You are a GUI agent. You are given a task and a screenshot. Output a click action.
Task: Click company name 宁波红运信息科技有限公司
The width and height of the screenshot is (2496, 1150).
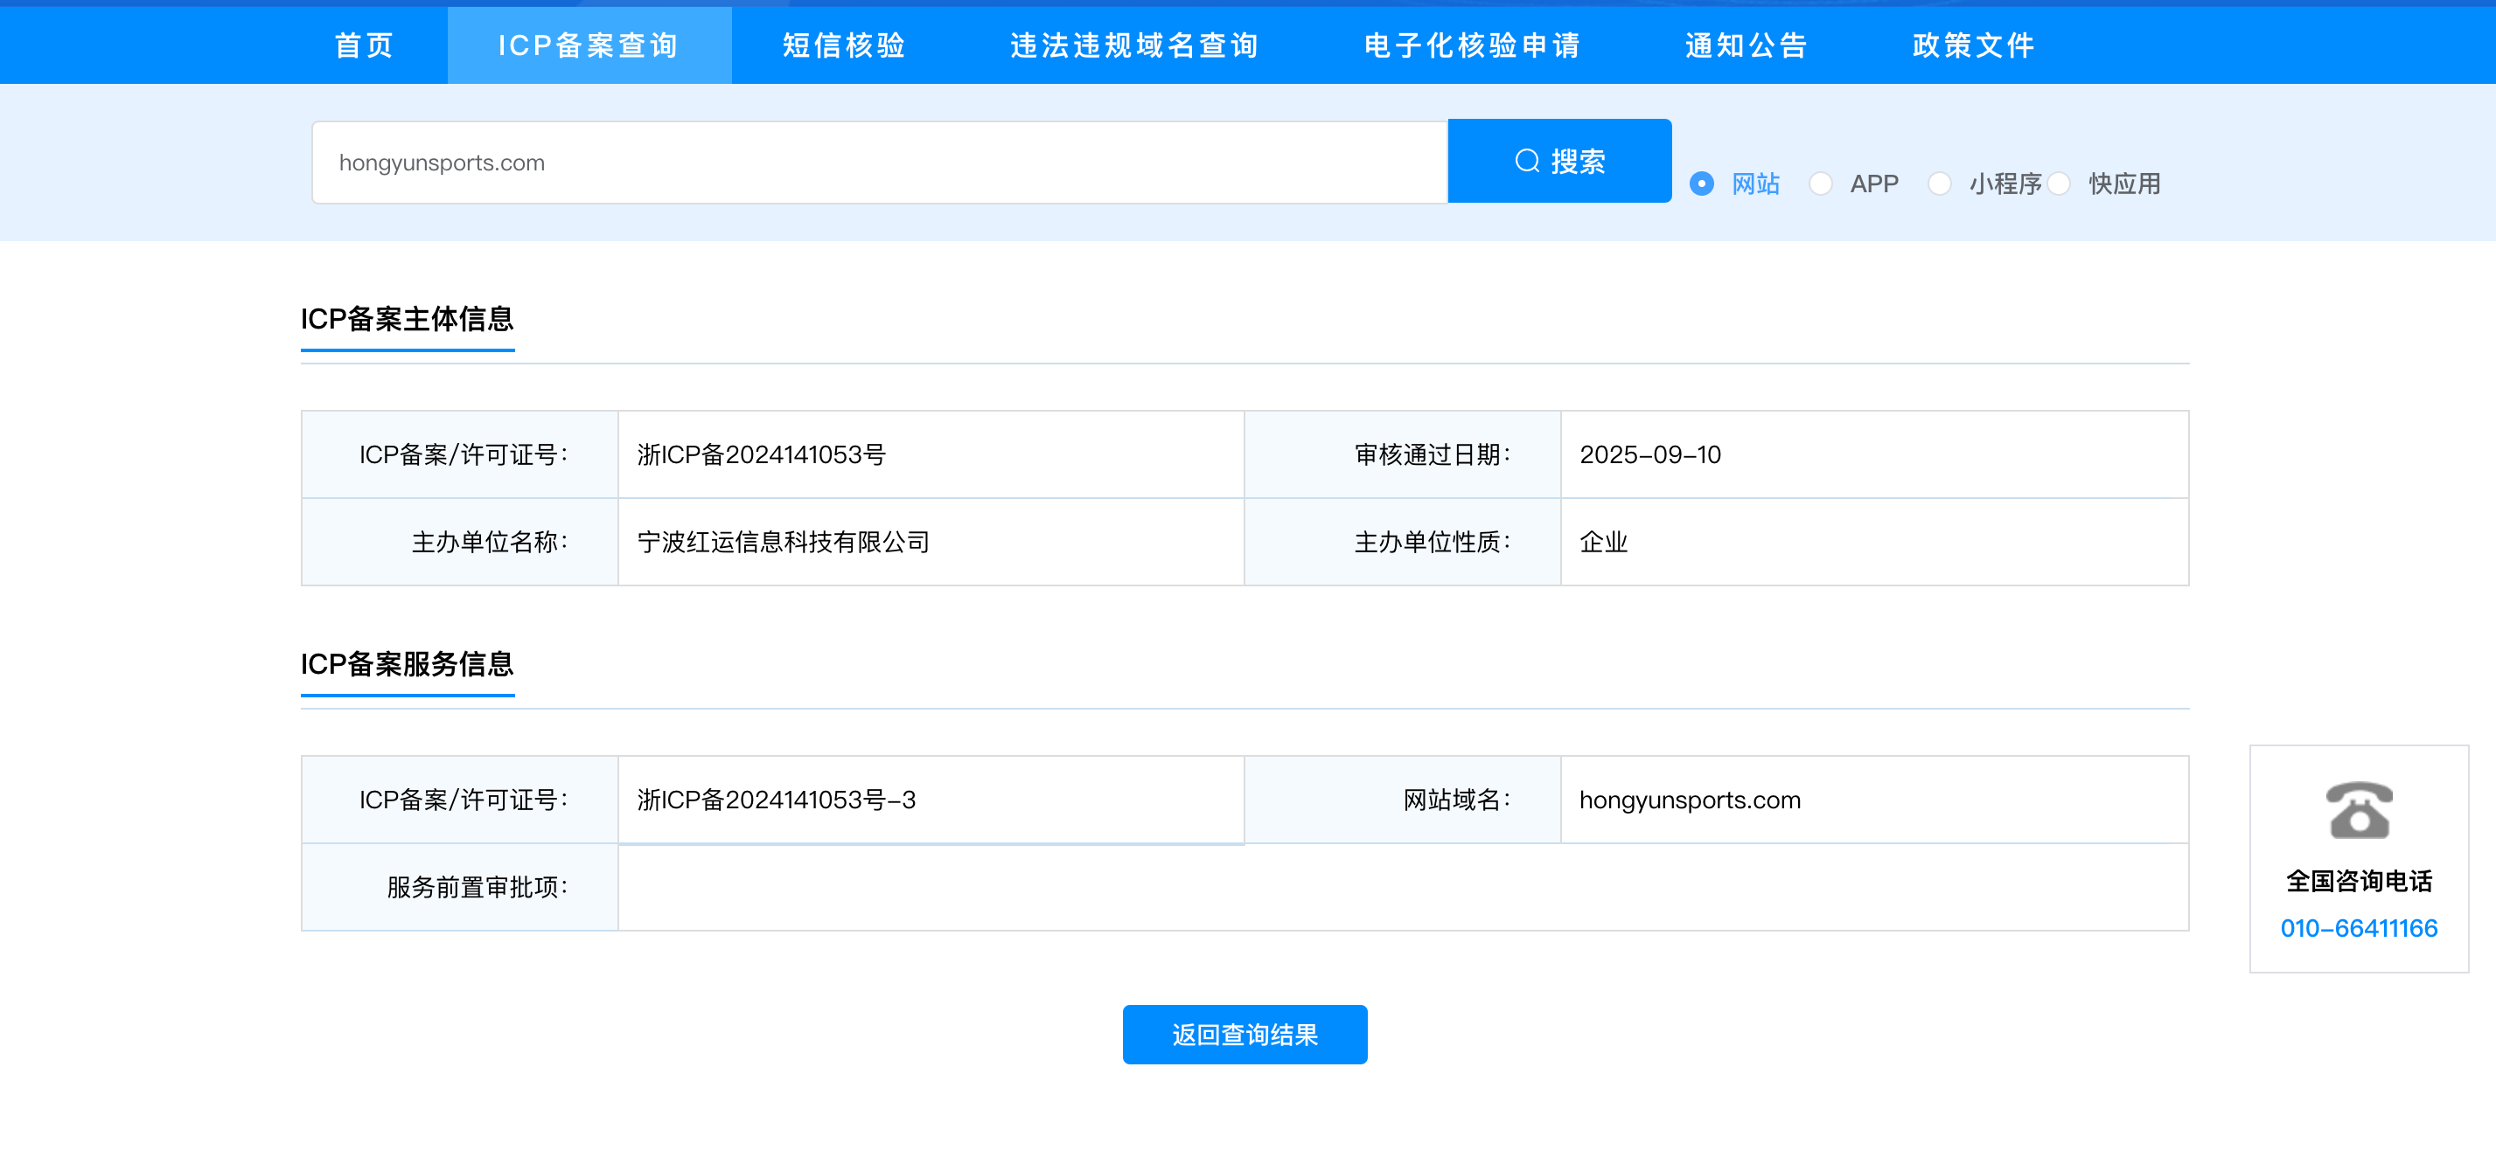click(783, 542)
